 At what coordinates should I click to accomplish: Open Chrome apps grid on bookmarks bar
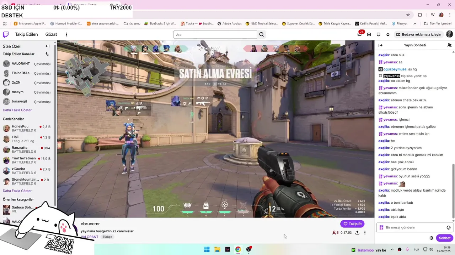(x=5, y=24)
